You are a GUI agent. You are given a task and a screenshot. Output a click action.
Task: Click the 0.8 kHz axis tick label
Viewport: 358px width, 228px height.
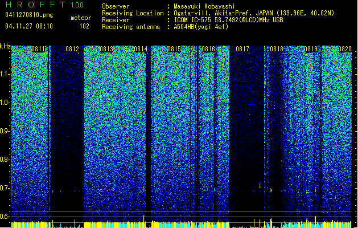coord(5,160)
